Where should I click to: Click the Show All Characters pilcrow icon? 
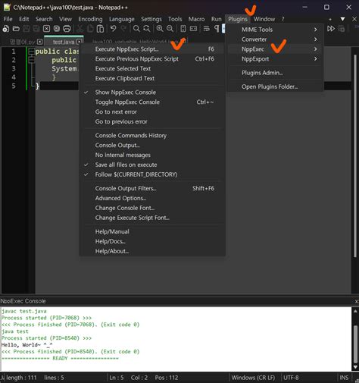pos(217,29)
